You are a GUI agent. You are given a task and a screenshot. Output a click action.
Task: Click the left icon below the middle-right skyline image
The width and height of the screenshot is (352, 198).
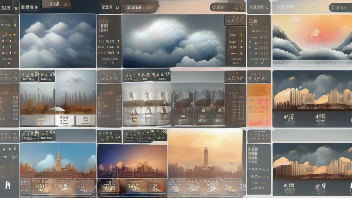click(289, 119)
